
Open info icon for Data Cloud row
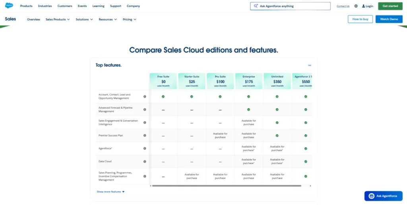pyautogui.click(x=145, y=161)
